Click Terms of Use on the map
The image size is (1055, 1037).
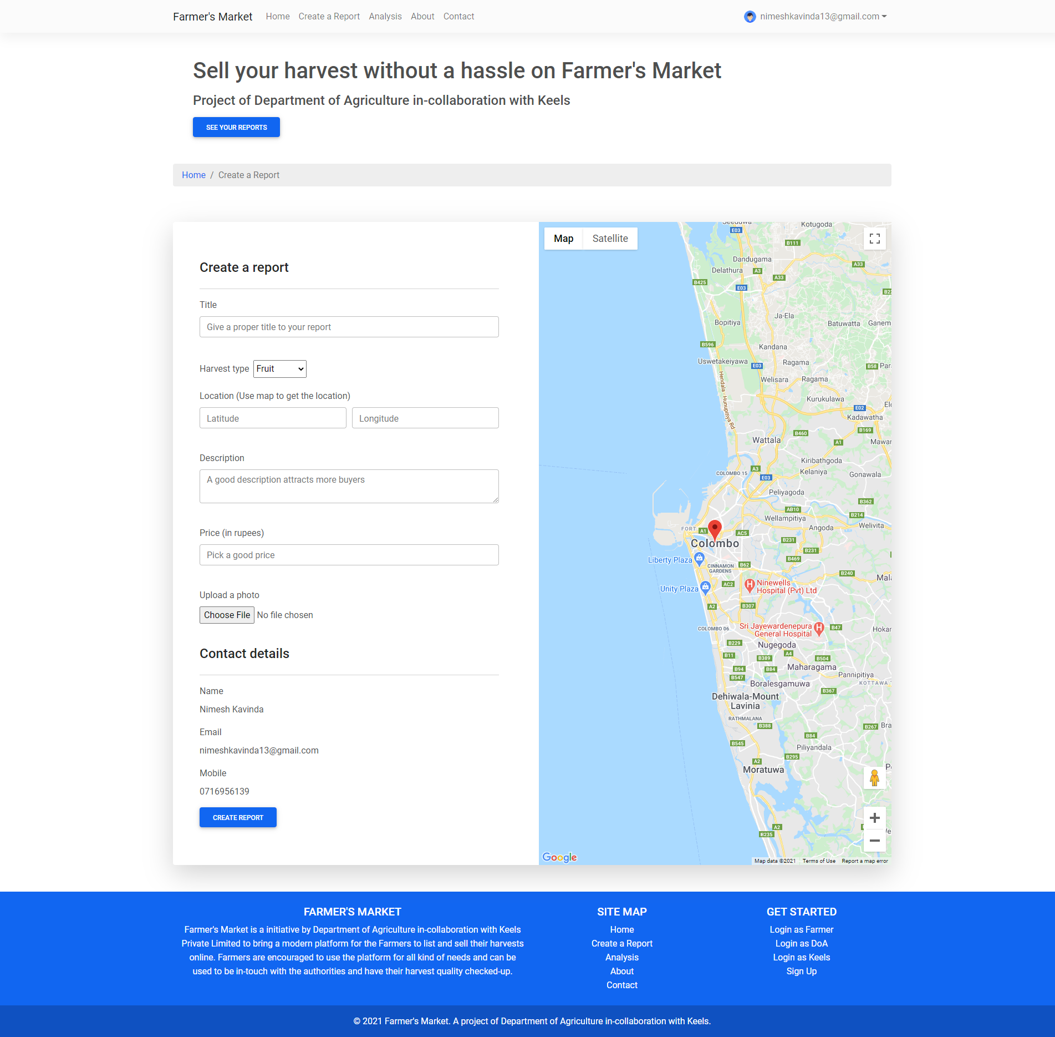pos(819,861)
